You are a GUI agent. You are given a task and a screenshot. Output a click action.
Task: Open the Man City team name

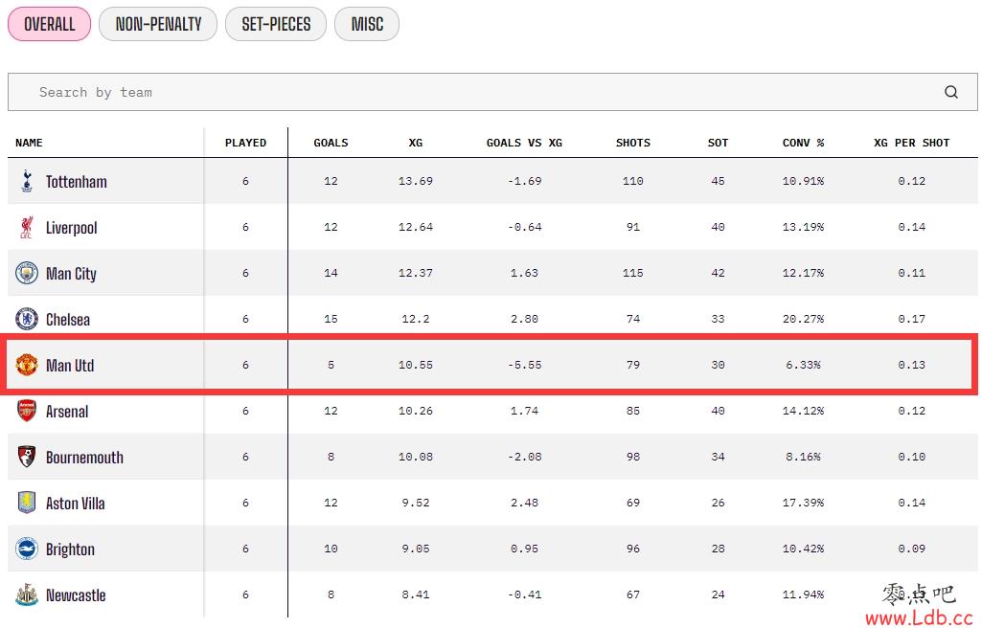71,274
